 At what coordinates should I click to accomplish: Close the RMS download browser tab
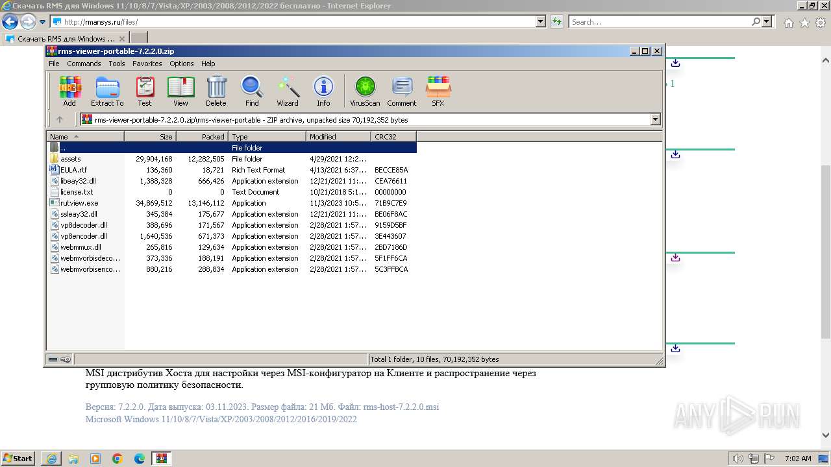(121, 39)
